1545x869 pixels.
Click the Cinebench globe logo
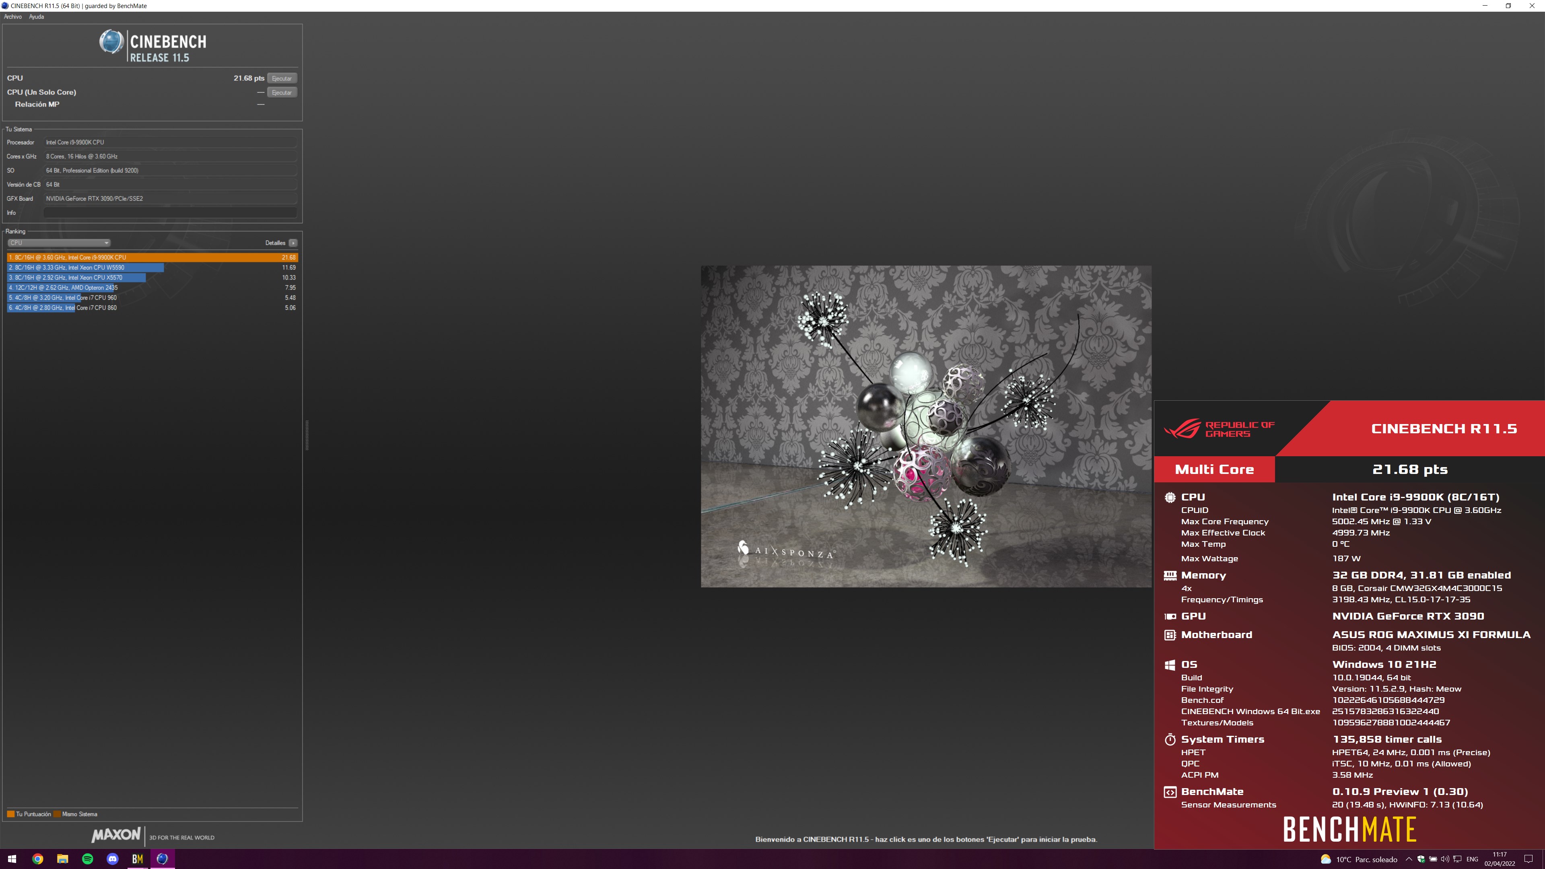pyautogui.click(x=111, y=42)
